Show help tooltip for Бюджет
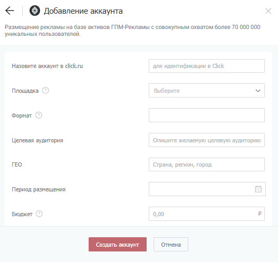 pos(39,214)
